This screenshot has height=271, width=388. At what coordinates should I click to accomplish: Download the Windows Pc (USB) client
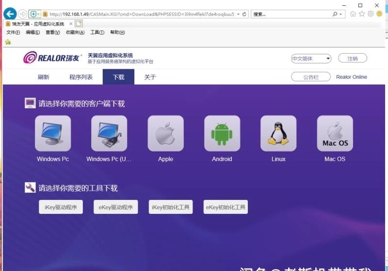point(109,133)
